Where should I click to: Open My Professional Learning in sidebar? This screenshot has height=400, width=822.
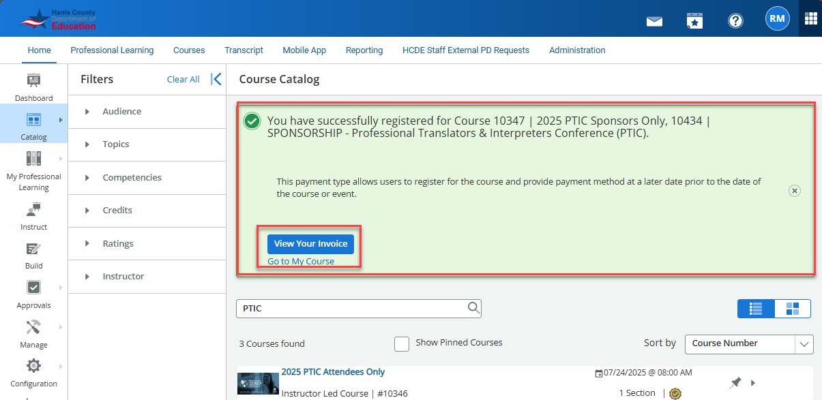[x=33, y=171]
